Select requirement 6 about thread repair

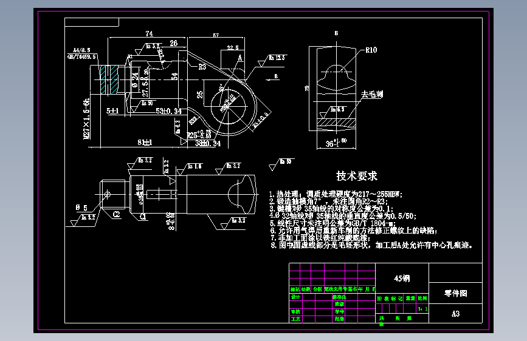(354, 231)
